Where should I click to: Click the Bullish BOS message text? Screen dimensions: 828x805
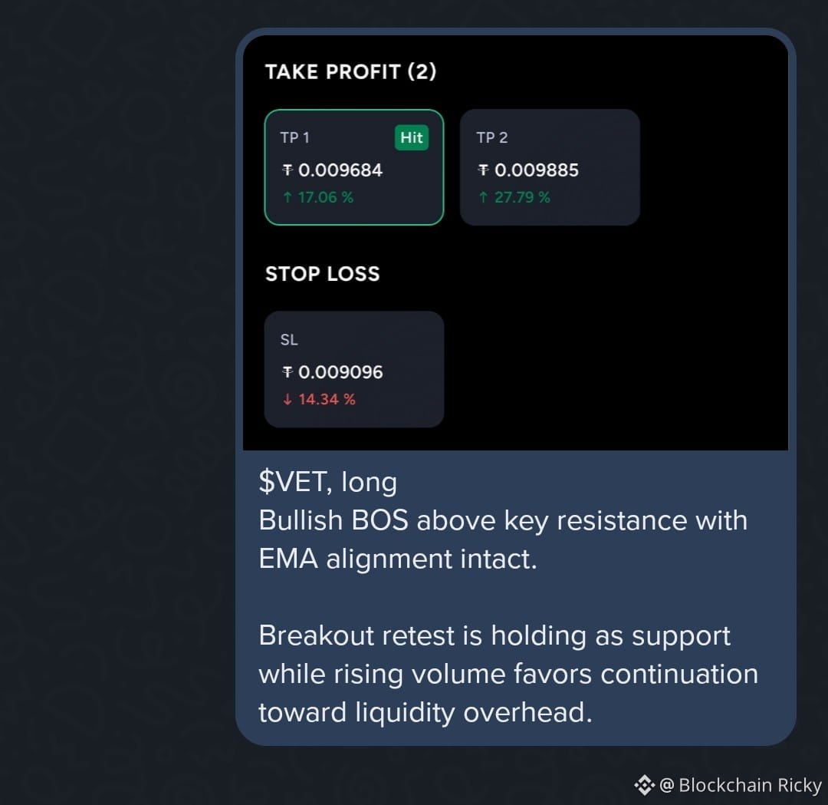tap(503, 539)
